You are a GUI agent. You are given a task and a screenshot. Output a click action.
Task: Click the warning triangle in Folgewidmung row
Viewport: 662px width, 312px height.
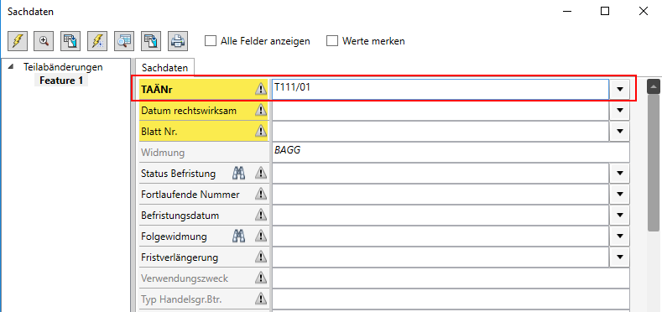[x=261, y=236]
